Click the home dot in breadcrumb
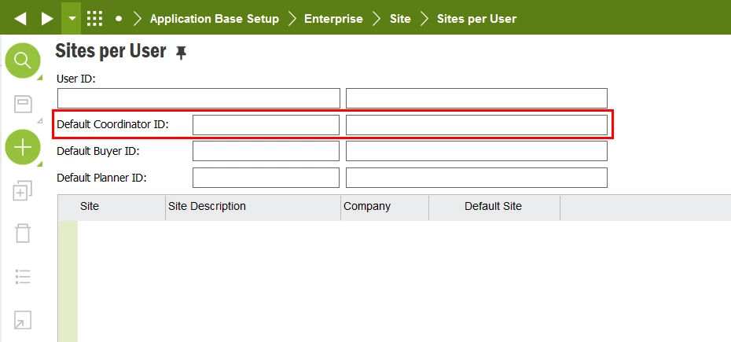The image size is (731, 342). pyautogui.click(x=119, y=19)
